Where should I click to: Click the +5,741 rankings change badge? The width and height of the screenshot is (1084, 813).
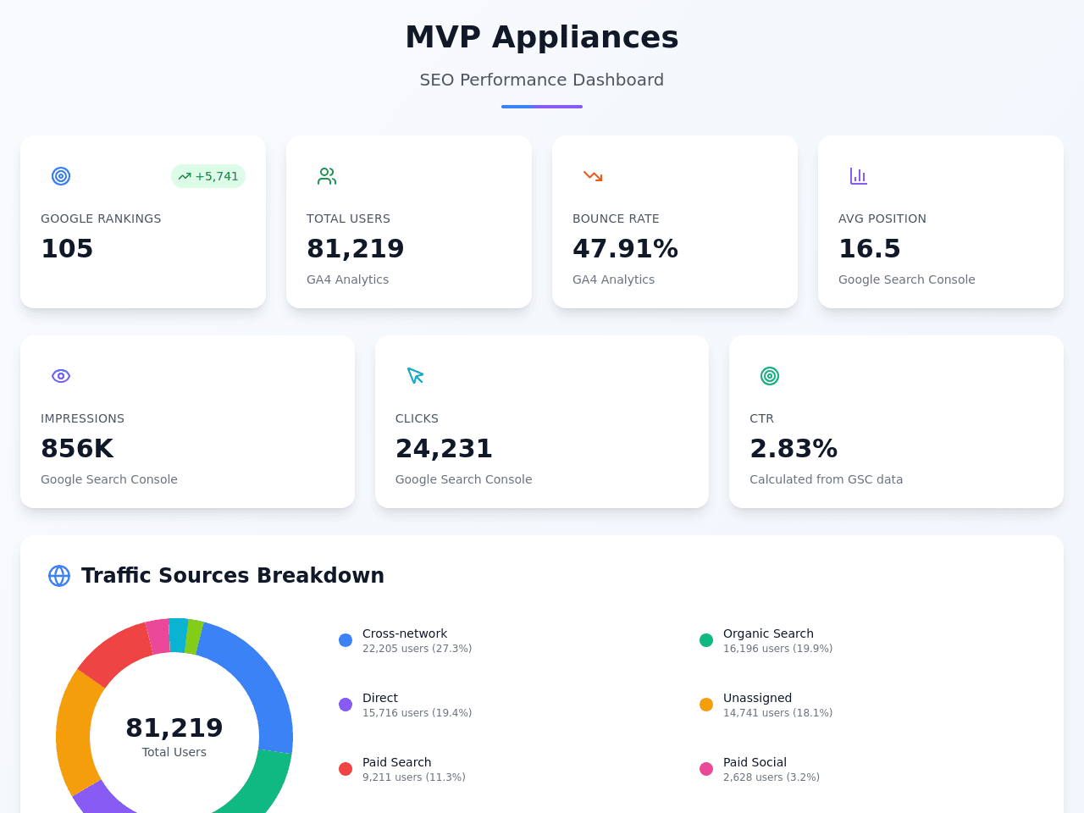pyautogui.click(x=208, y=176)
